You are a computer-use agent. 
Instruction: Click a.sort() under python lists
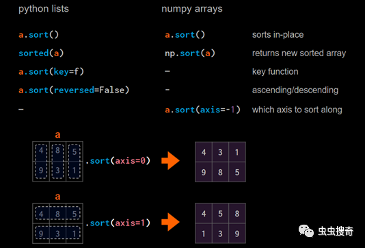(x=38, y=35)
